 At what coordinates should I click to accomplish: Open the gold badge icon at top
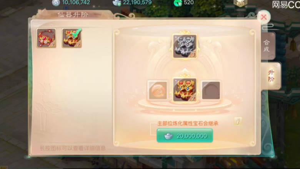(x=240, y=3)
